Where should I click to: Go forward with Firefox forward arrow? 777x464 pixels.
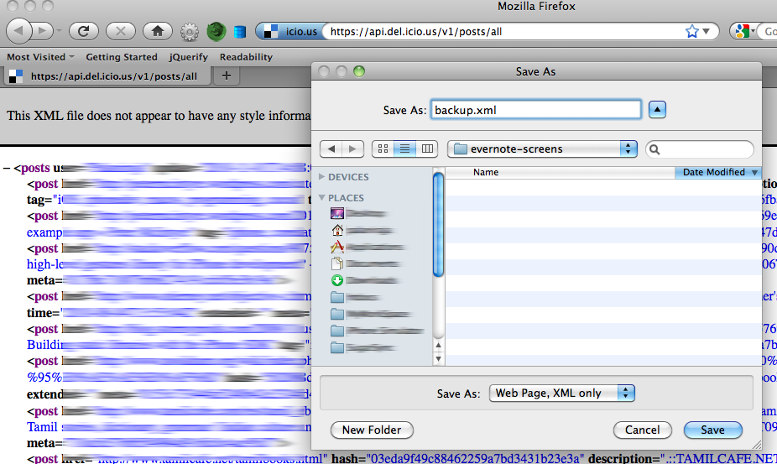[x=43, y=31]
